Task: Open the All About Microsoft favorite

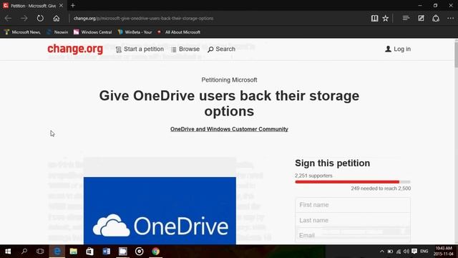Action: pos(179,32)
